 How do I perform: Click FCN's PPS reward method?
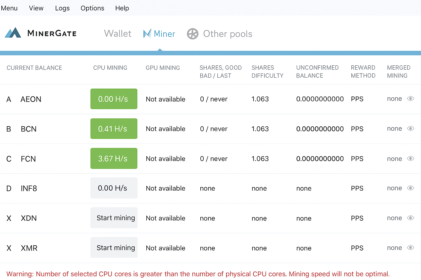tap(357, 159)
